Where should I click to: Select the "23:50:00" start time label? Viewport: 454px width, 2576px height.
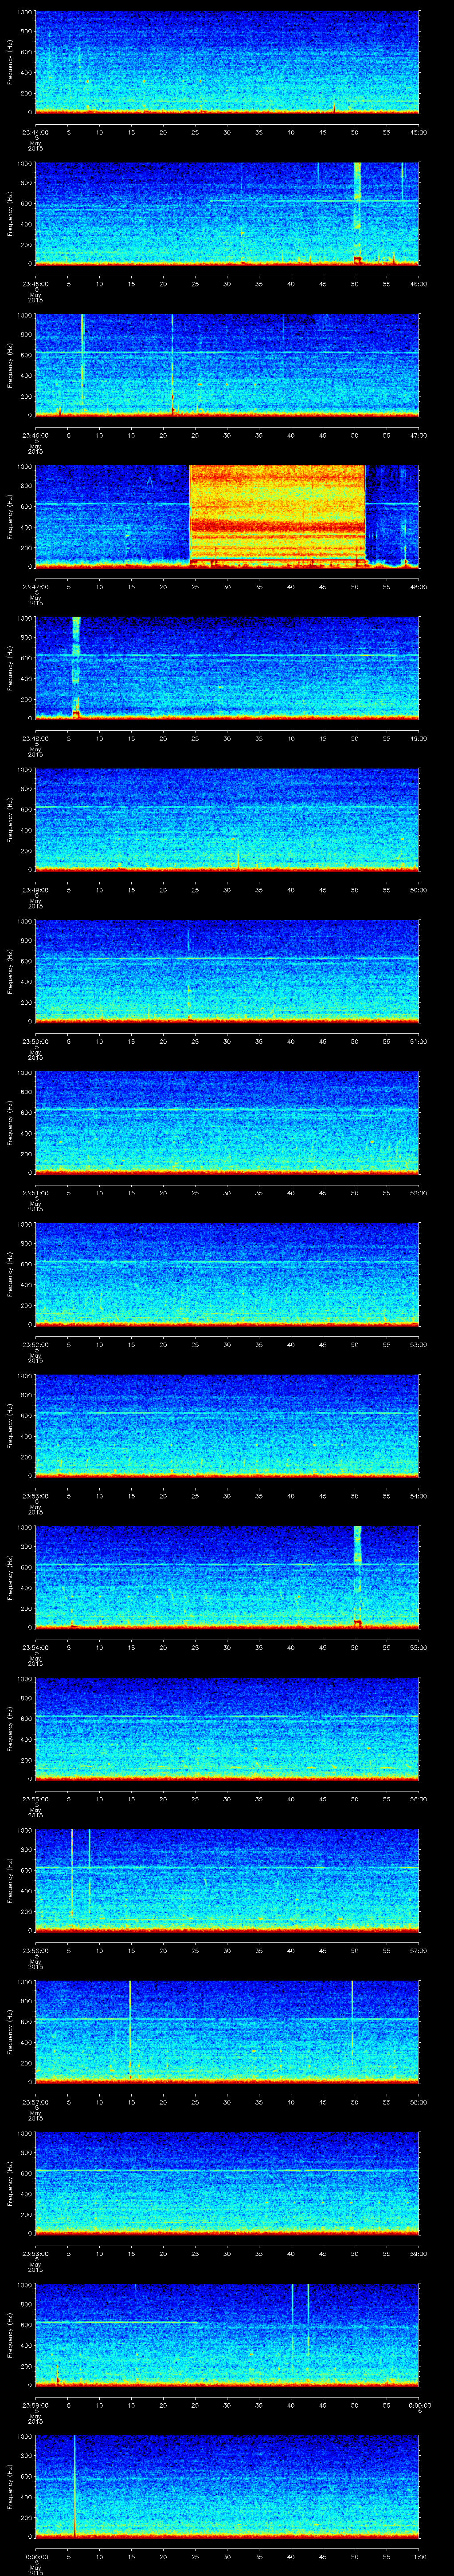[35, 1041]
